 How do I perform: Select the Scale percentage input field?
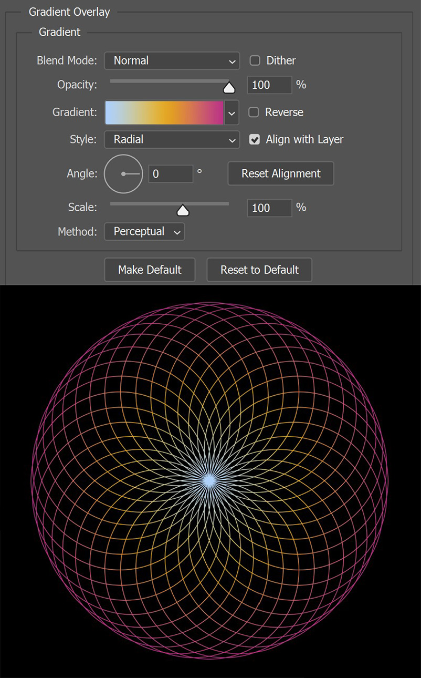click(x=269, y=208)
